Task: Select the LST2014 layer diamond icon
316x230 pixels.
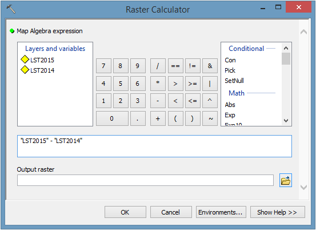Action: [x=25, y=70]
